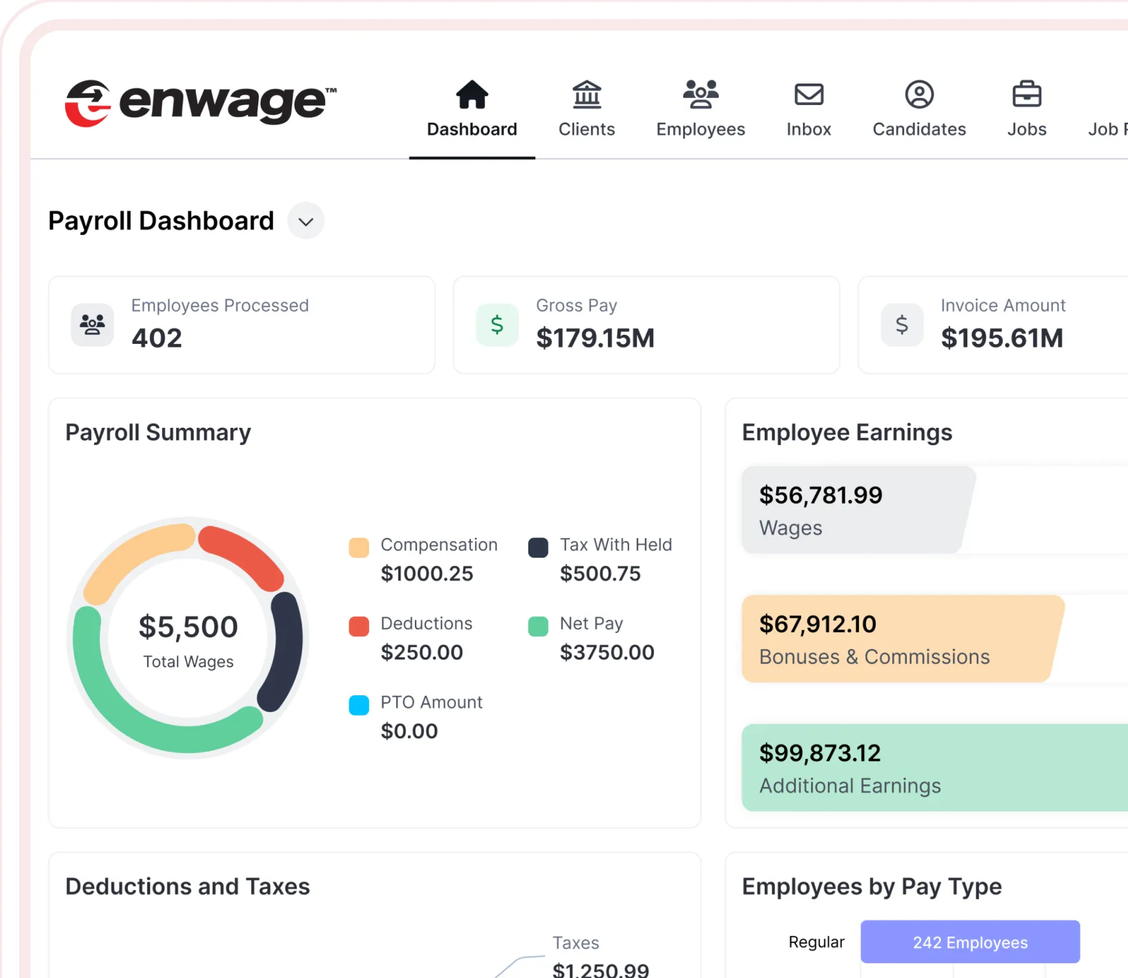This screenshot has height=978, width=1128.
Task: Switch to the Clients tab label
Action: click(586, 129)
